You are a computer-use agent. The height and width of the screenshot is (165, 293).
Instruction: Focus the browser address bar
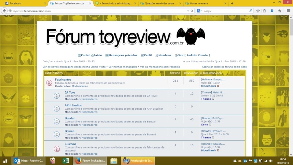point(99,11)
